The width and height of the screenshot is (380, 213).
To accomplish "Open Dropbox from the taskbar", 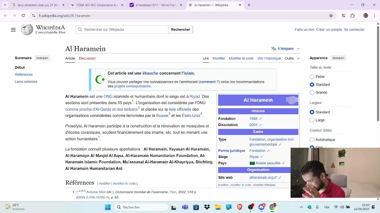I will pos(207,207).
